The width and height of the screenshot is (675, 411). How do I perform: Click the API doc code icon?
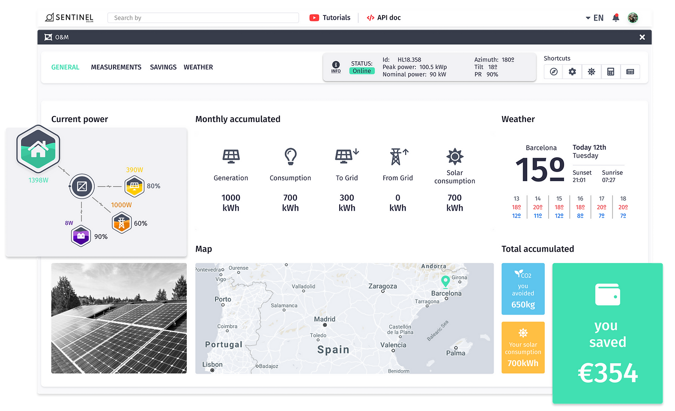pos(370,18)
